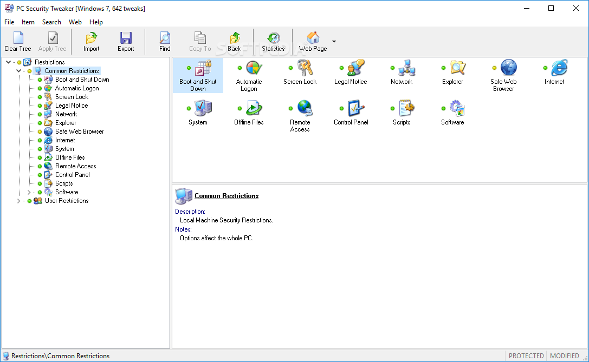Toggle green status dot beside User Restrictions in tree
Screen dimensions: 589x362
click(x=29, y=201)
